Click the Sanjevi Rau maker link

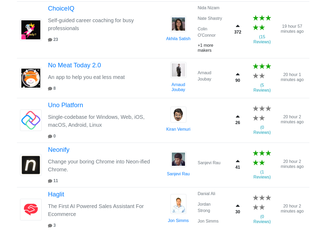pos(178,173)
